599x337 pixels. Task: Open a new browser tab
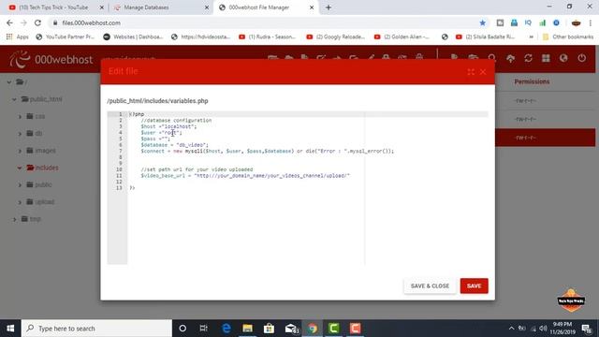coord(329,7)
